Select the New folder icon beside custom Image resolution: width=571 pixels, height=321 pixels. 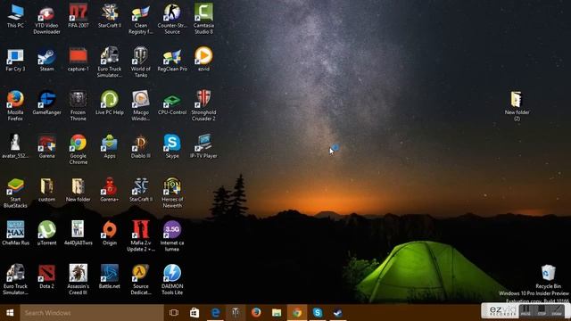coord(79,190)
